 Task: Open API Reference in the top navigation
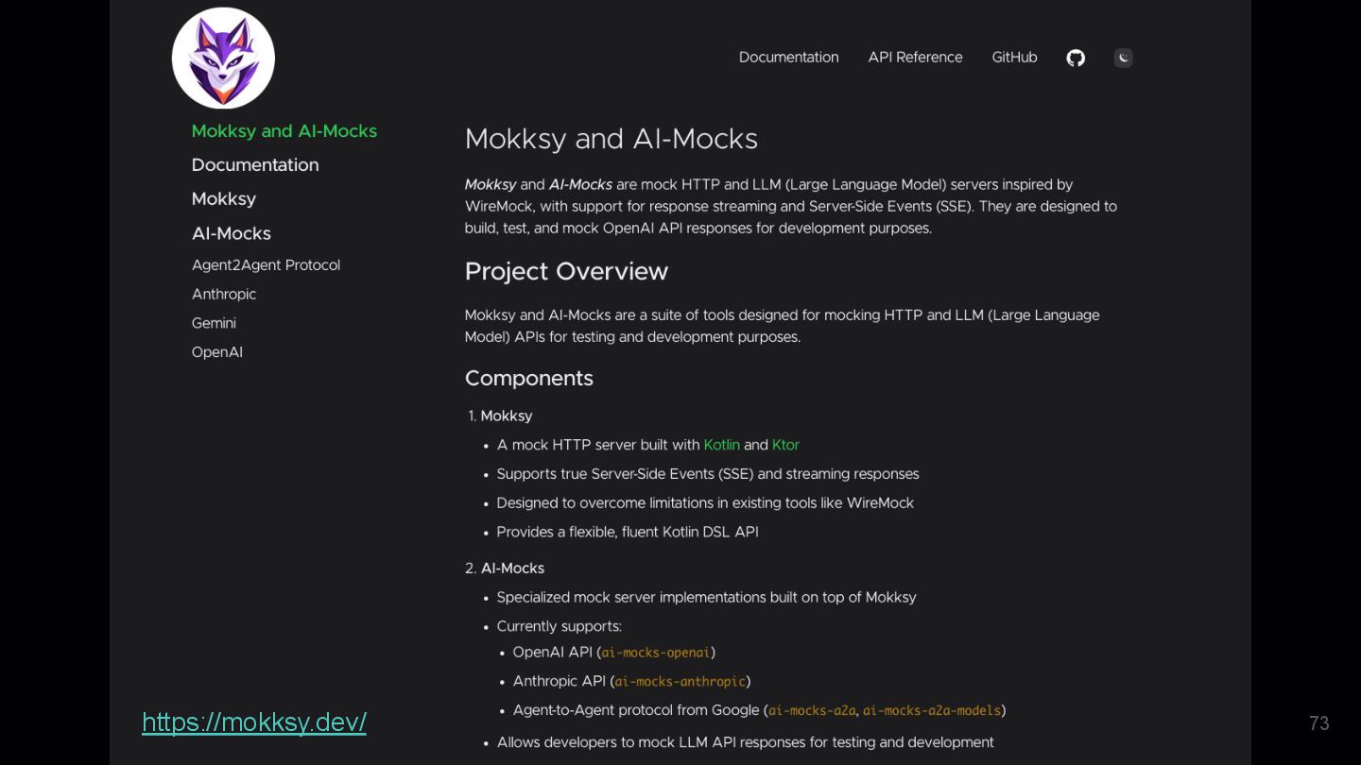click(x=915, y=58)
